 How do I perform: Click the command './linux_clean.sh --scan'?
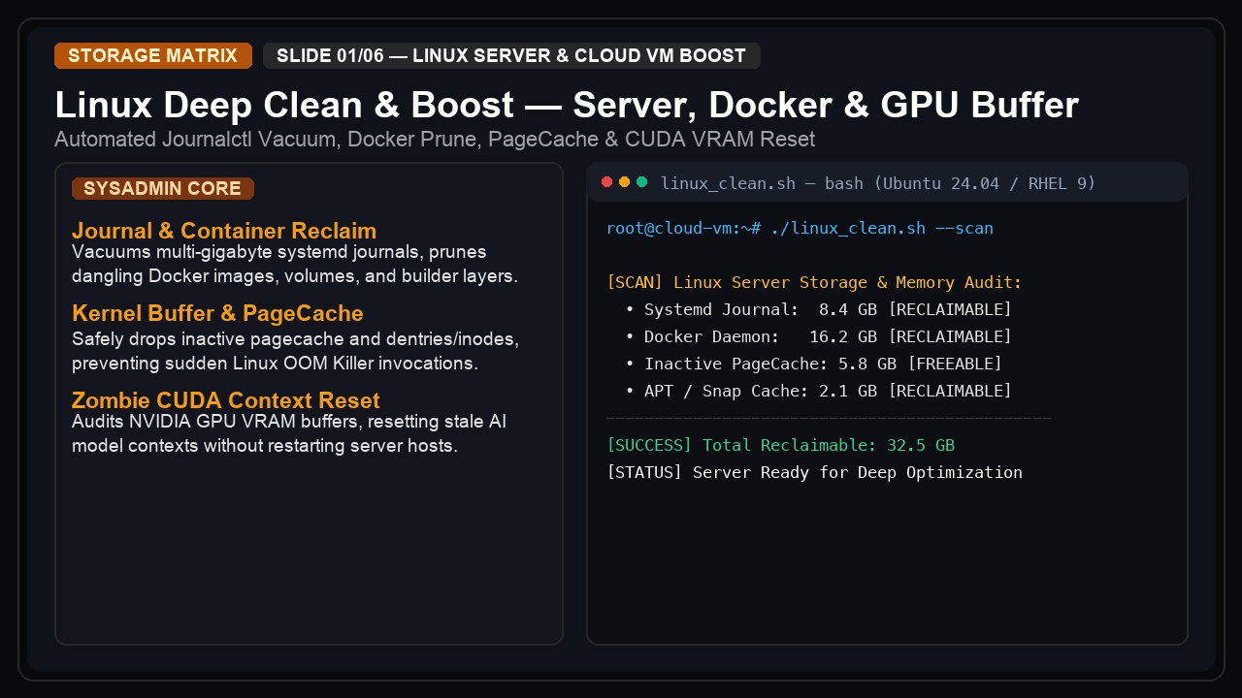click(x=882, y=229)
